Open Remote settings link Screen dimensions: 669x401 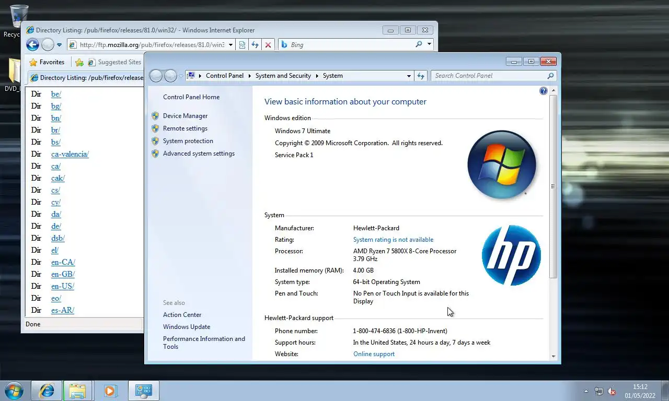(x=185, y=128)
